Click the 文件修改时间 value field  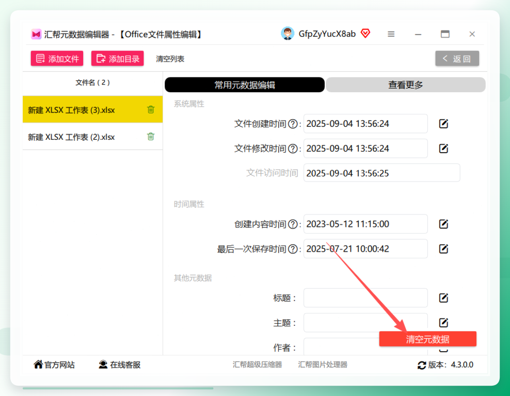click(365, 148)
